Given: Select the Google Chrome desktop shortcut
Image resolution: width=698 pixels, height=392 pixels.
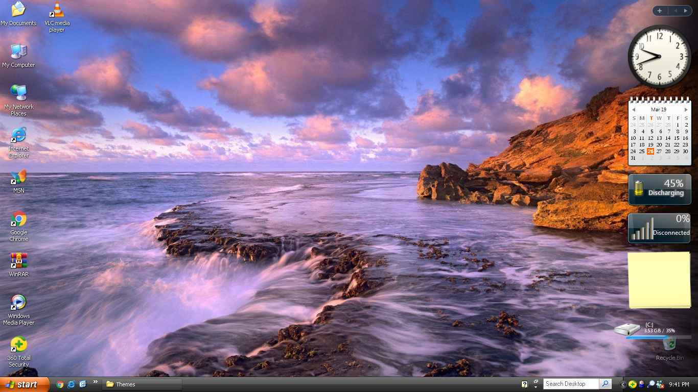Looking at the screenshot, I should pyautogui.click(x=18, y=226).
